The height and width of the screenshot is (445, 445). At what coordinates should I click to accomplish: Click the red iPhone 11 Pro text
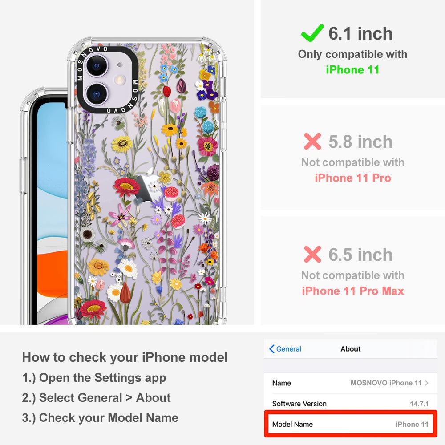[353, 178]
